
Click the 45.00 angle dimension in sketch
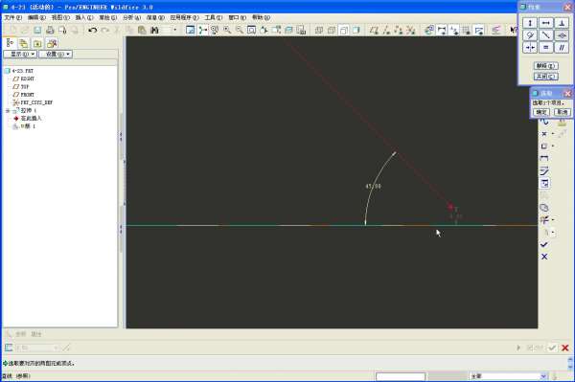pos(374,187)
